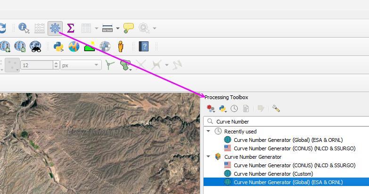The width and height of the screenshot is (369, 194).
Task: Collapse the Curve Number Generator group
Action: [208, 156]
